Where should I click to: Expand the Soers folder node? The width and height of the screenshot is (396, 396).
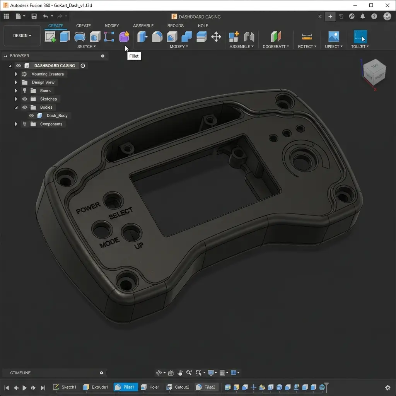click(16, 90)
